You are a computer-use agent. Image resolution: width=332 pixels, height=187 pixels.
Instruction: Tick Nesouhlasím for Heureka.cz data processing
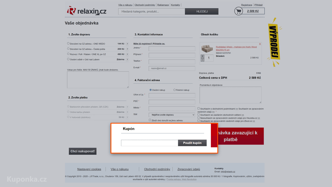tap(198, 118)
